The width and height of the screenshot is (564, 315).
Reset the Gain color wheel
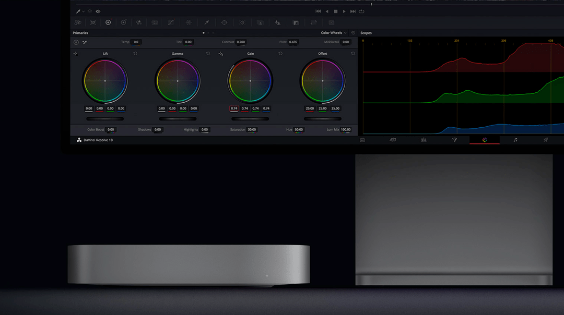280,54
